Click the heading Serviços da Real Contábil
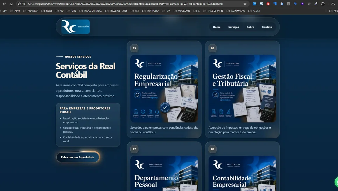Image resolution: width=338 pixels, height=191 pixels. click(x=85, y=71)
